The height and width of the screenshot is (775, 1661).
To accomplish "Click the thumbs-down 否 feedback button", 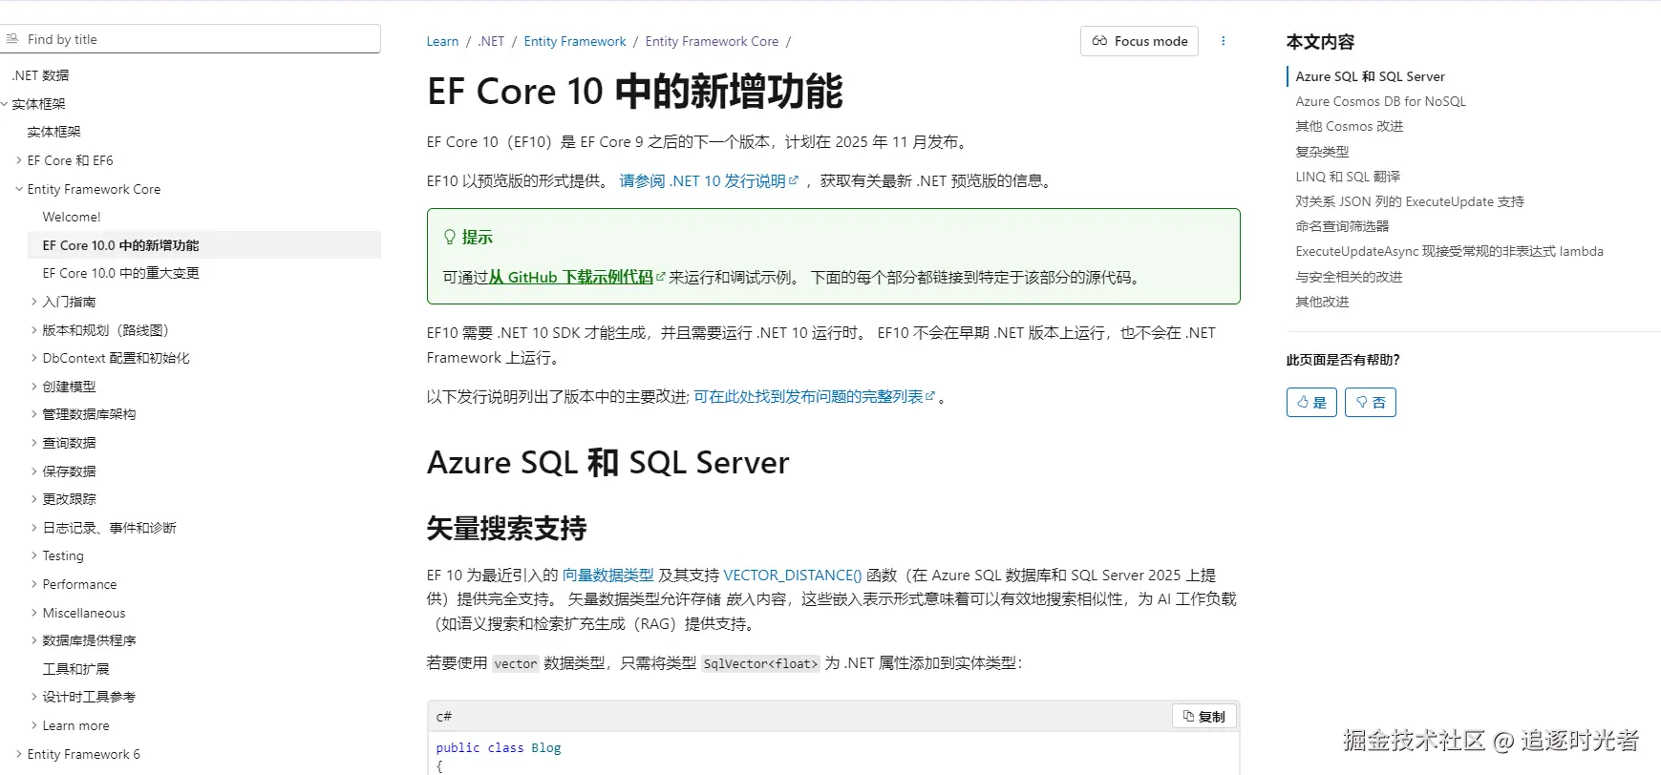I will click(1371, 403).
